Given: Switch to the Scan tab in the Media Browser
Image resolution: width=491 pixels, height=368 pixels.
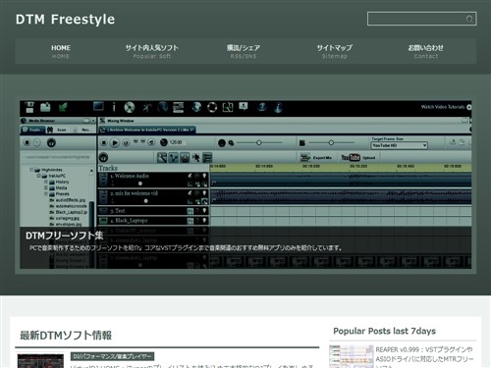Looking at the screenshot, I should point(58,130).
